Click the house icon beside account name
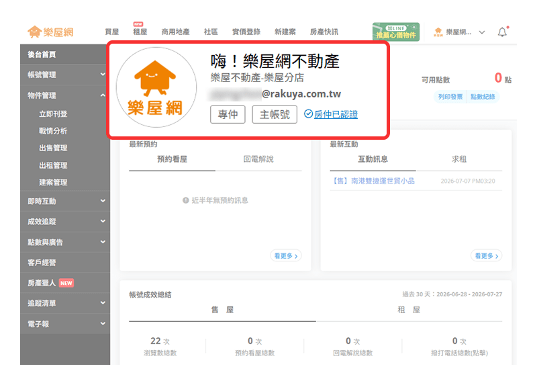This screenshot has height=387, width=537. coord(438,32)
